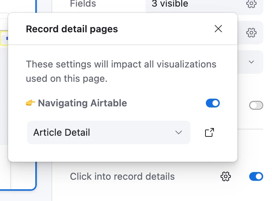Open gear settings for Click into record details

tap(226, 176)
